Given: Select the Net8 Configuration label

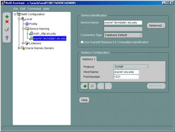Looking at the screenshot, I should [x=33, y=14].
